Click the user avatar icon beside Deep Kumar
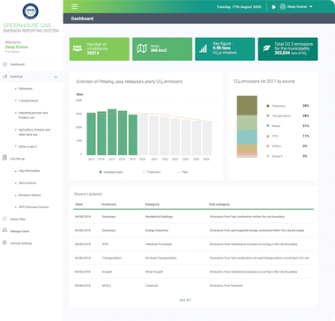 [283, 6]
